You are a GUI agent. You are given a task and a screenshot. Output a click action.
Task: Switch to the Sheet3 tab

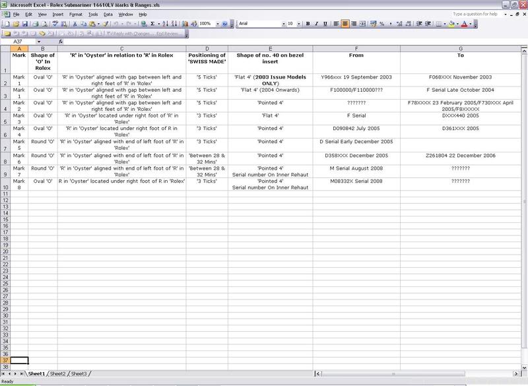click(79, 373)
